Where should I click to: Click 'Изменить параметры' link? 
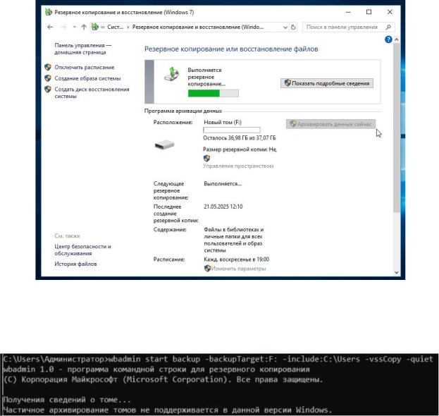(x=238, y=269)
